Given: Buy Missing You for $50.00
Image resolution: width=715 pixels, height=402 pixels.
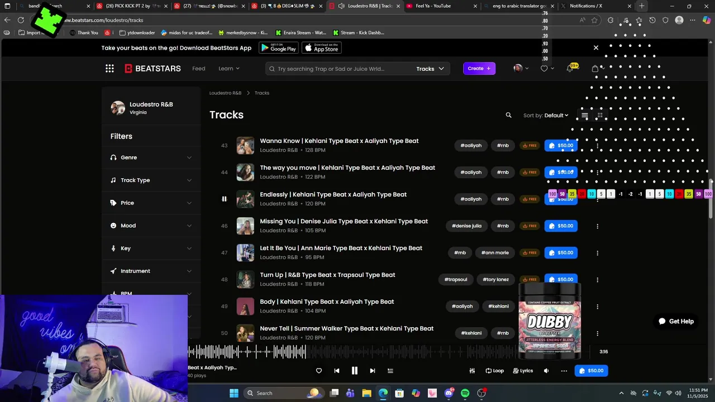Looking at the screenshot, I should tap(561, 226).
